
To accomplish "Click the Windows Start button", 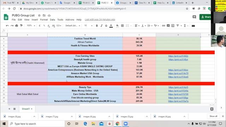I will [x=4, y=124].
